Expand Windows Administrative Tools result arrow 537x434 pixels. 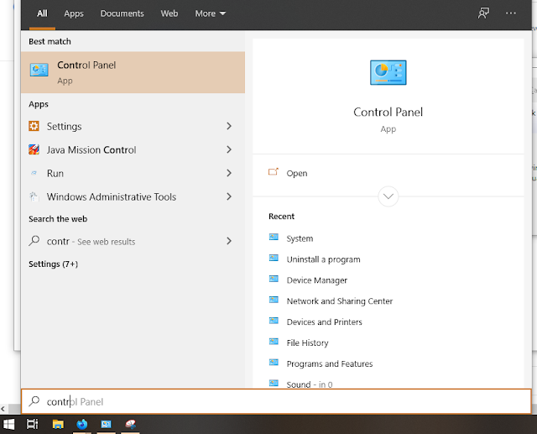(x=229, y=196)
